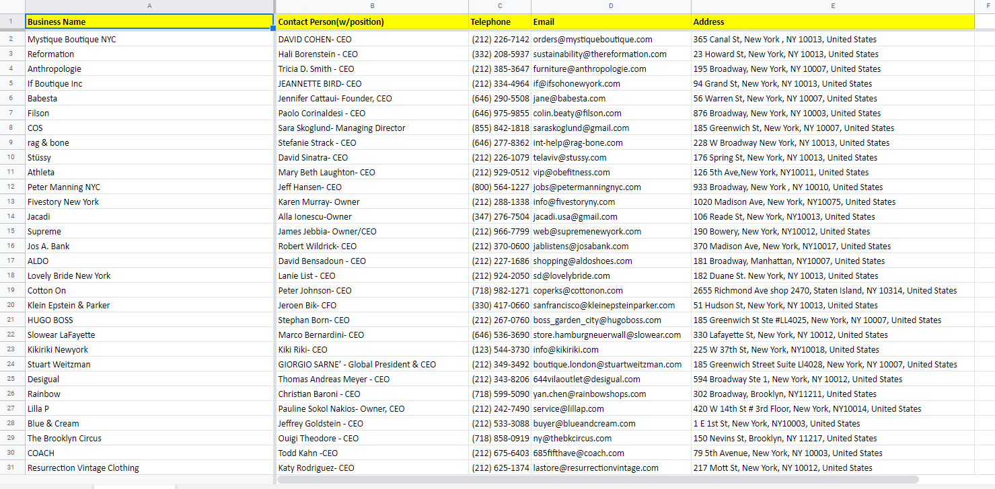This screenshot has width=995, height=489.
Task: Click the Contact Person(w/position) header cell
Action: [371, 21]
